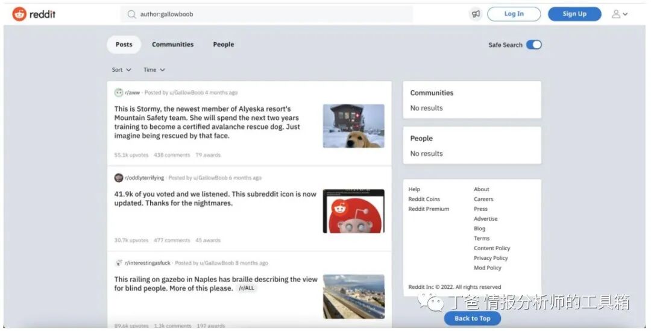Open the Naples railing photo thumbnail

(x=354, y=297)
